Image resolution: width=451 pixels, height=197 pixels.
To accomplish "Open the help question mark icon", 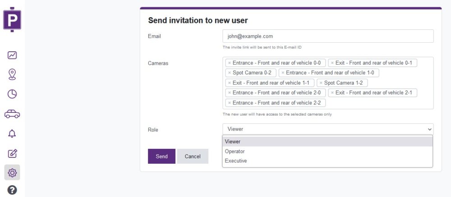I will coord(12,190).
